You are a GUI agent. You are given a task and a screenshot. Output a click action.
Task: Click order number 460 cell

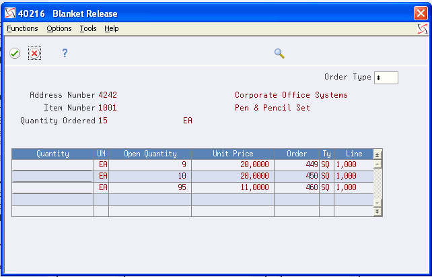coord(297,188)
